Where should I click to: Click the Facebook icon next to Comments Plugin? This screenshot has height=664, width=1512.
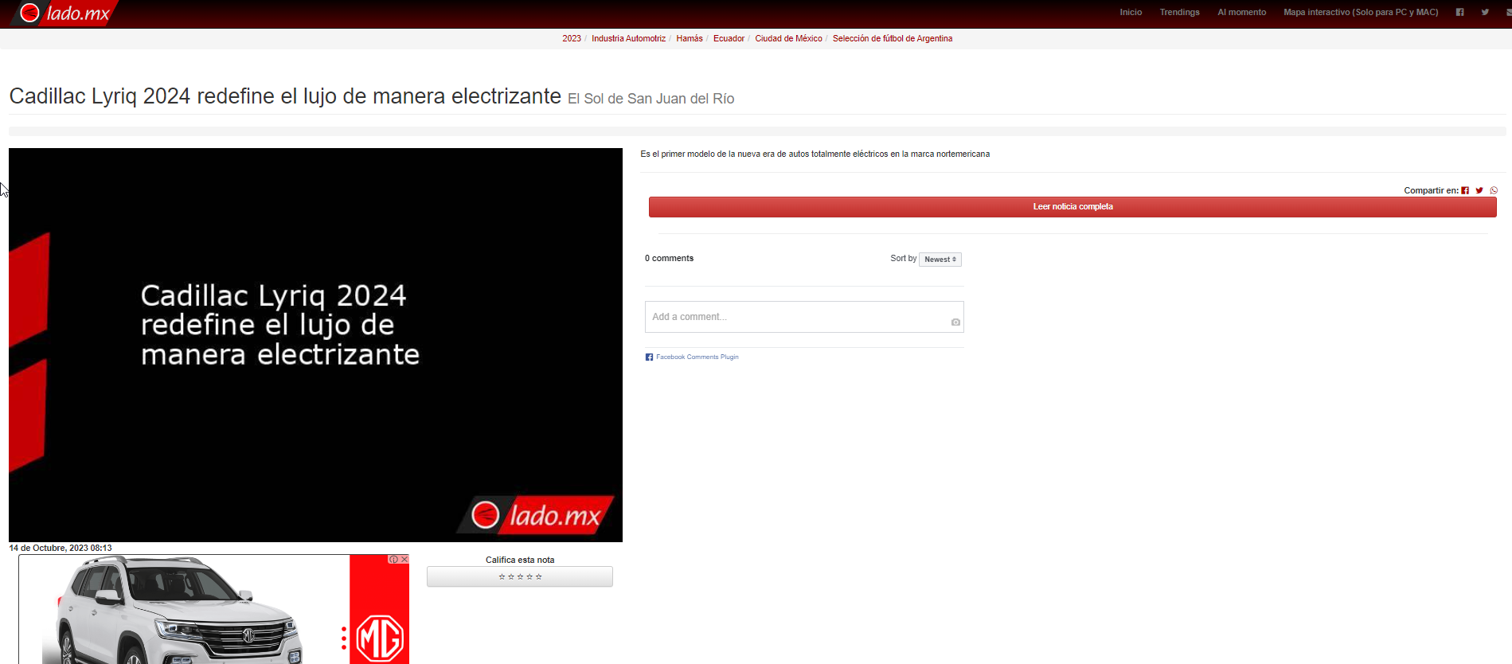649,357
